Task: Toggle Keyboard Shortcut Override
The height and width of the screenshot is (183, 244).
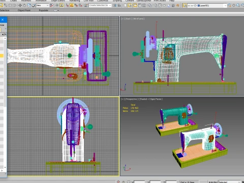Action: pos(62,6)
